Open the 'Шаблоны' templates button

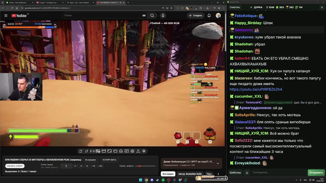pyautogui.click(x=235, y=173)
